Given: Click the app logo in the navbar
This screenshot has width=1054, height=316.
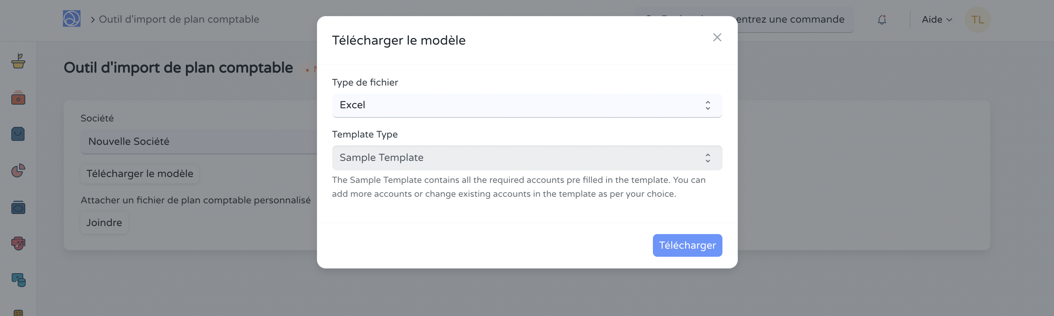Looking at the screenshot, I should tap(72, 19).
